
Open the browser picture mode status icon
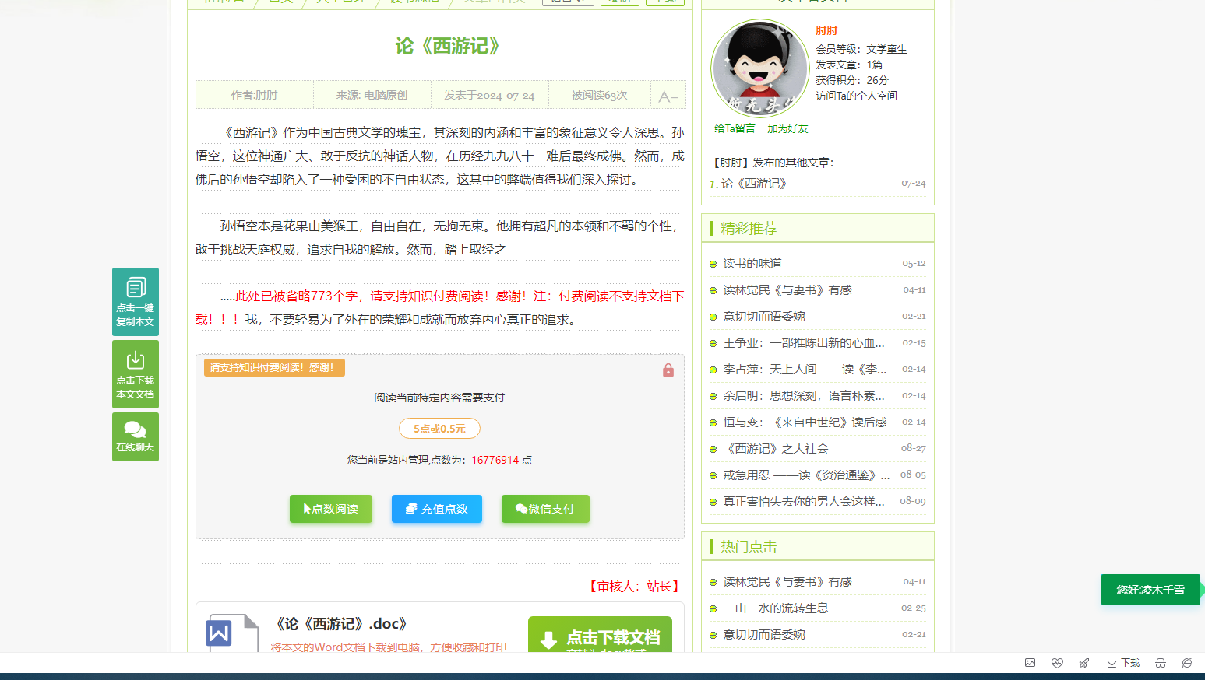[x=1030, y=663]
